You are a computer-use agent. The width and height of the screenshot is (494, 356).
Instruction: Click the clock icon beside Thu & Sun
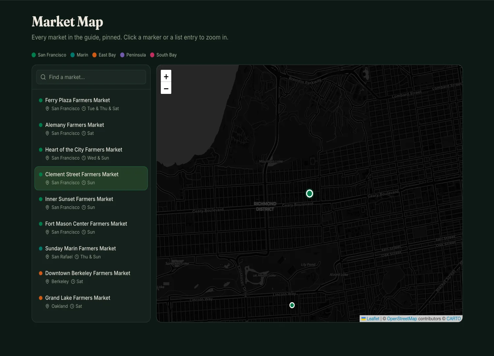coord(77,257)
